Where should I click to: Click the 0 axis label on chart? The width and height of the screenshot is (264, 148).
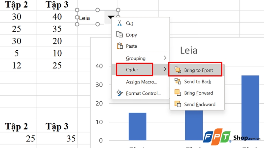(x=101, y=140)
